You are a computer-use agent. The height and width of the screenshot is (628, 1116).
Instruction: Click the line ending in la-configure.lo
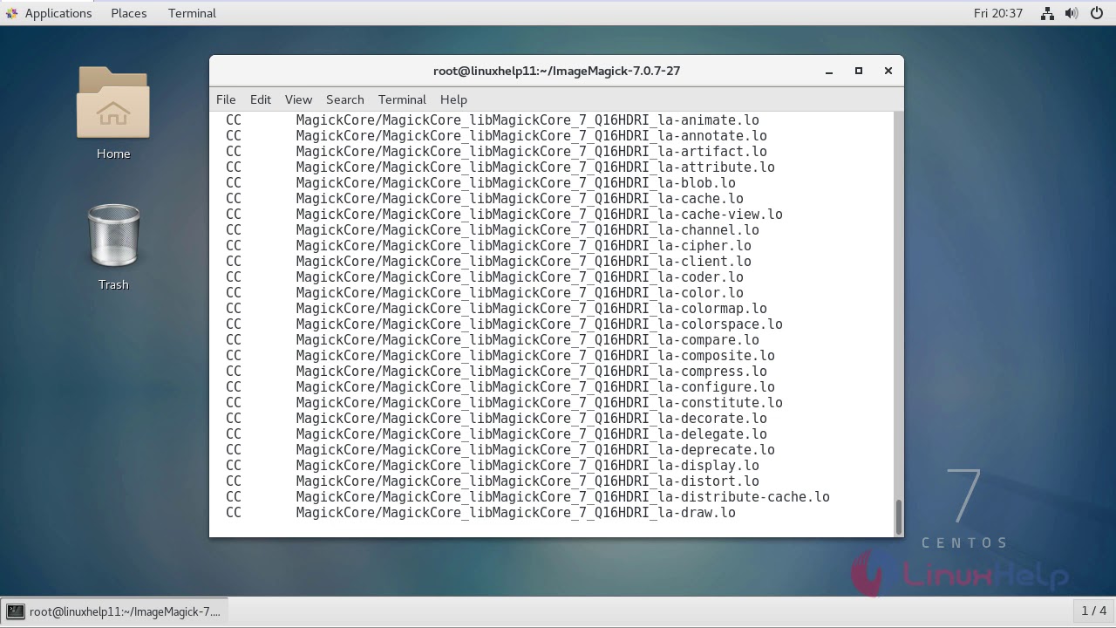500,387
